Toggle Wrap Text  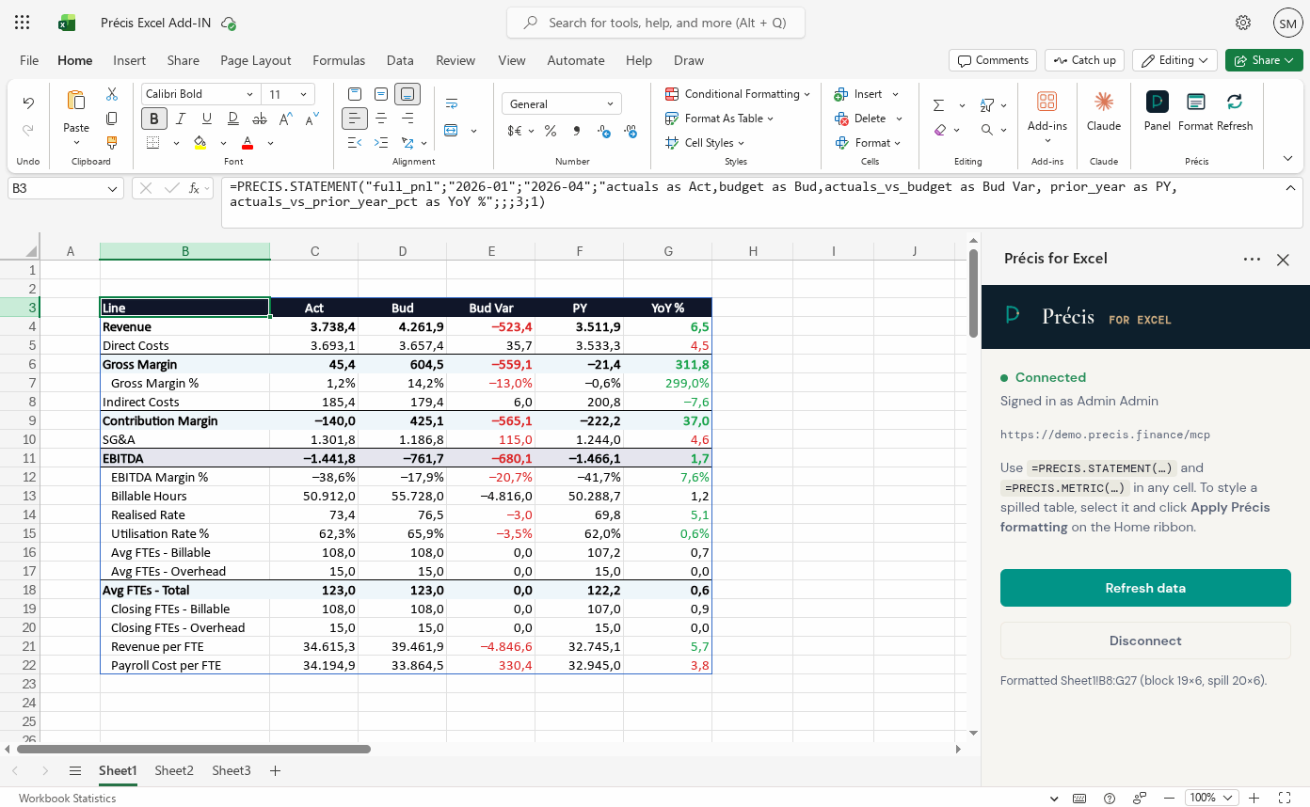(452, 103)
